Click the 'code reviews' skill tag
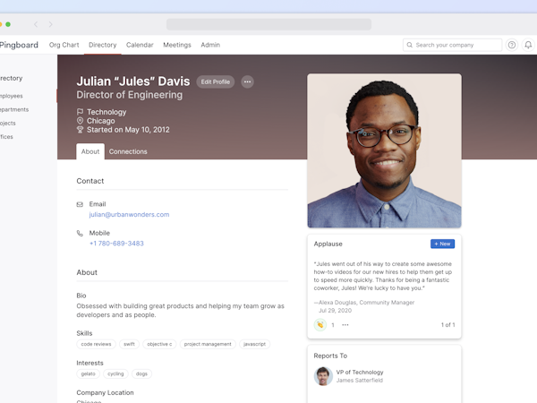This screenshot has width=537, height=403. 97,344
